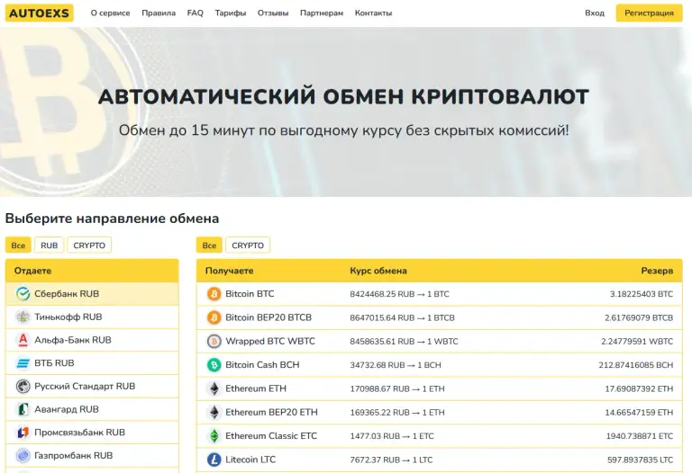This screenshot has height=473, width=692.
Task: Click reserve 14.66547159 ETH
Action: (639, 413)
